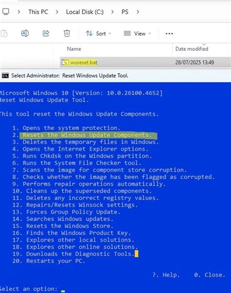
Task: Click 'Explores other online solutions' line
Action: pos(75,247)
